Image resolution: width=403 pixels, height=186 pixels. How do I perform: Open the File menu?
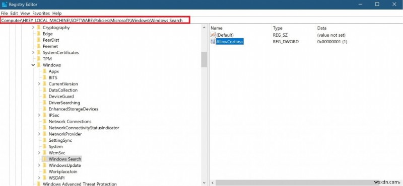5,13
